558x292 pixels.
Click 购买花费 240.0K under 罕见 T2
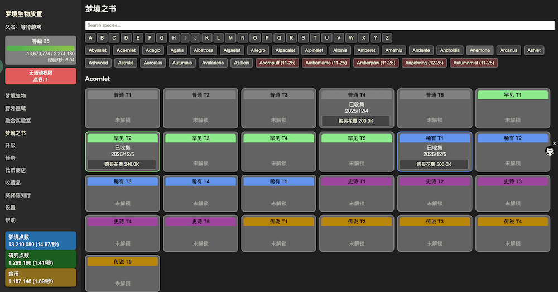coord(122,164)
